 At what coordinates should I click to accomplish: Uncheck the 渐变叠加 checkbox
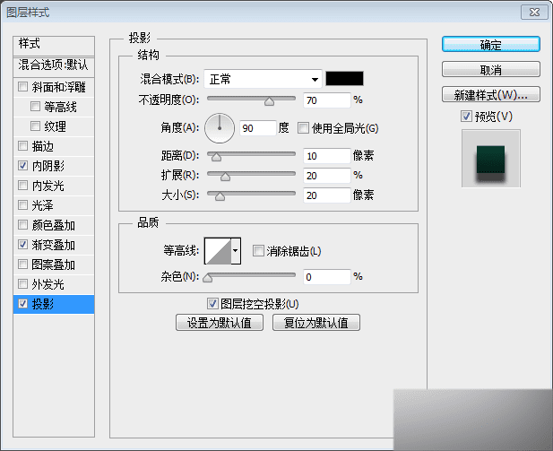coord(23,245)
